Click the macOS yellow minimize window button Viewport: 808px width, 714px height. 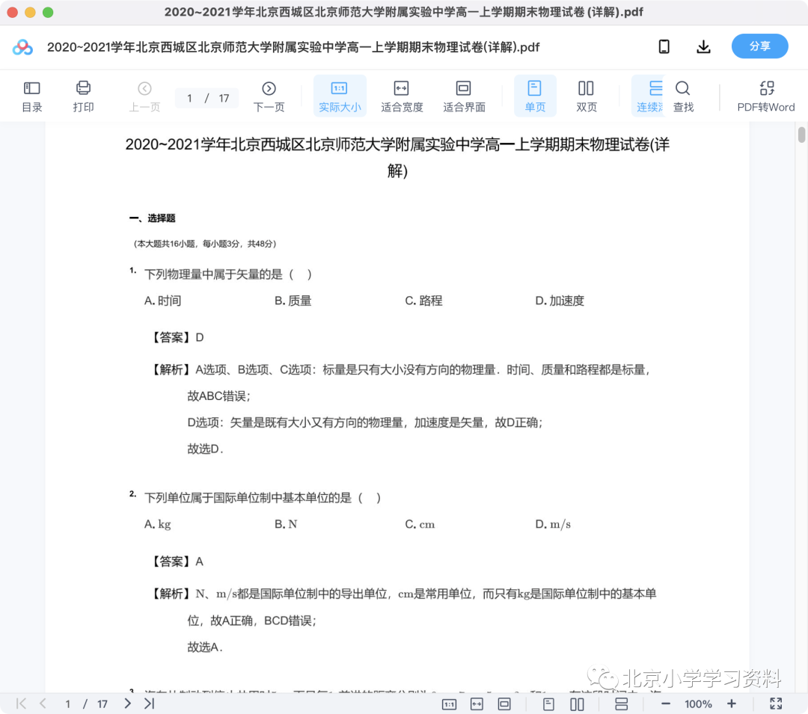(x=31, y=13)
